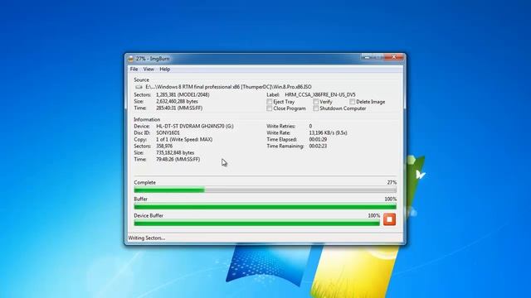The height and width of the screenshot is (298, 531).
Task: Click the information sectors value 358,976
Action: tap(164, 147)
